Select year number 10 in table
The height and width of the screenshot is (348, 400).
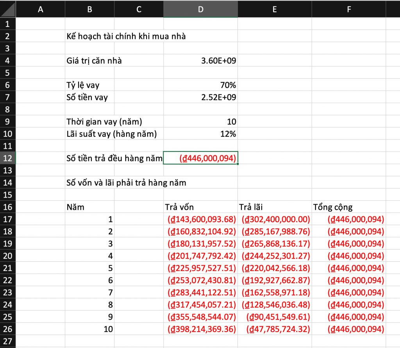[x=89, y=329]
